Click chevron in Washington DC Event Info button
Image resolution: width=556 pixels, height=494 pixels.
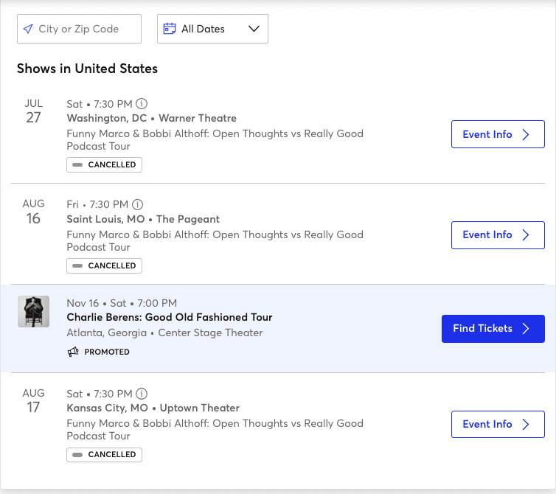(x=526, y=134)
